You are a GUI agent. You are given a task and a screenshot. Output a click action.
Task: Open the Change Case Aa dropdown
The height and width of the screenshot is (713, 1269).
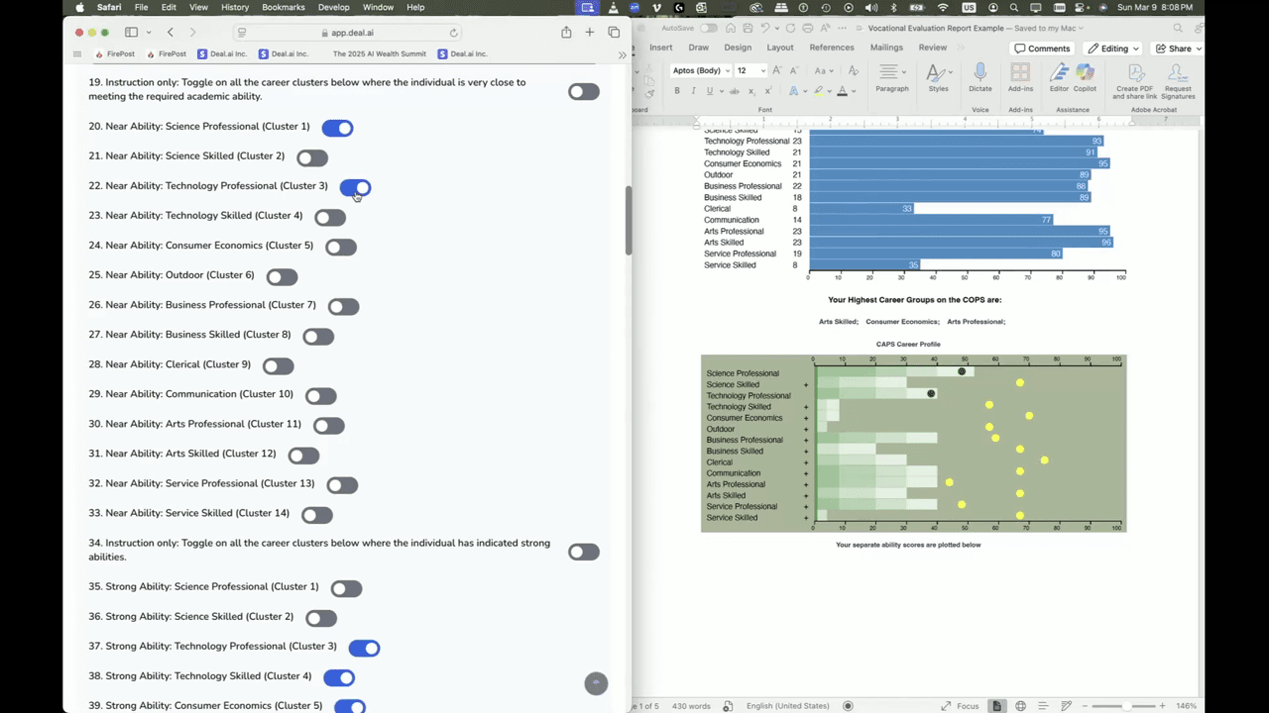click(x=824, y=70)
